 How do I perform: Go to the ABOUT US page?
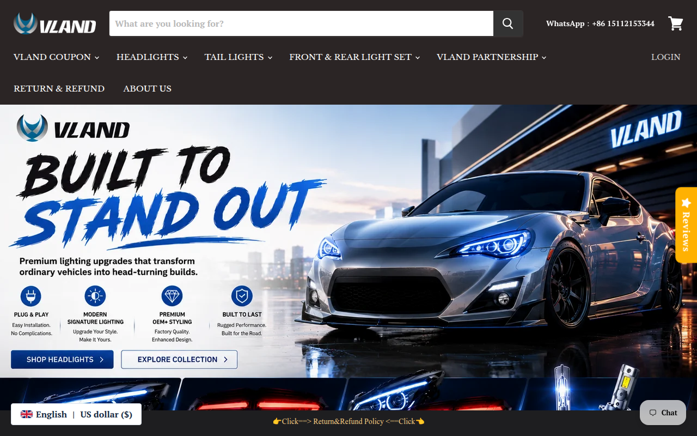pyautogui.click(x=148, y=89)
